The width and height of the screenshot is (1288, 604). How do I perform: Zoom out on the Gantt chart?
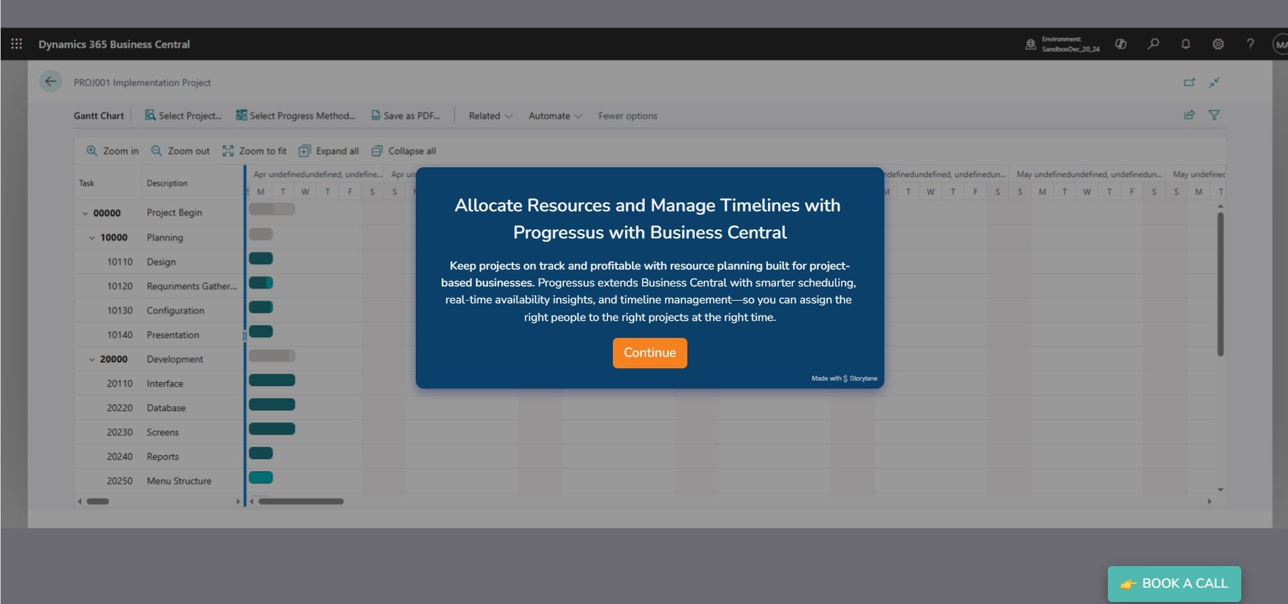[x=180, y=151]
